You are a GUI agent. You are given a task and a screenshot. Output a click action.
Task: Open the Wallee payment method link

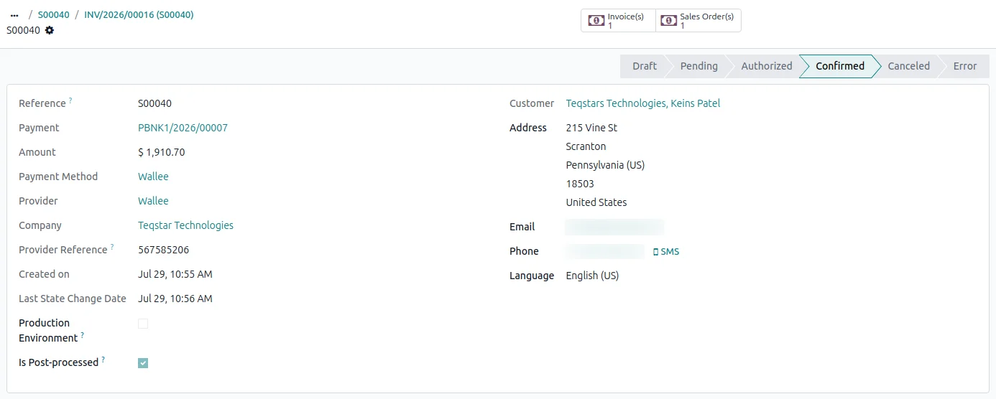click(153, 177)
